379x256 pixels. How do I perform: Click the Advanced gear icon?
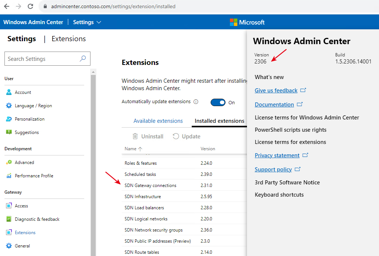[9, 162]
